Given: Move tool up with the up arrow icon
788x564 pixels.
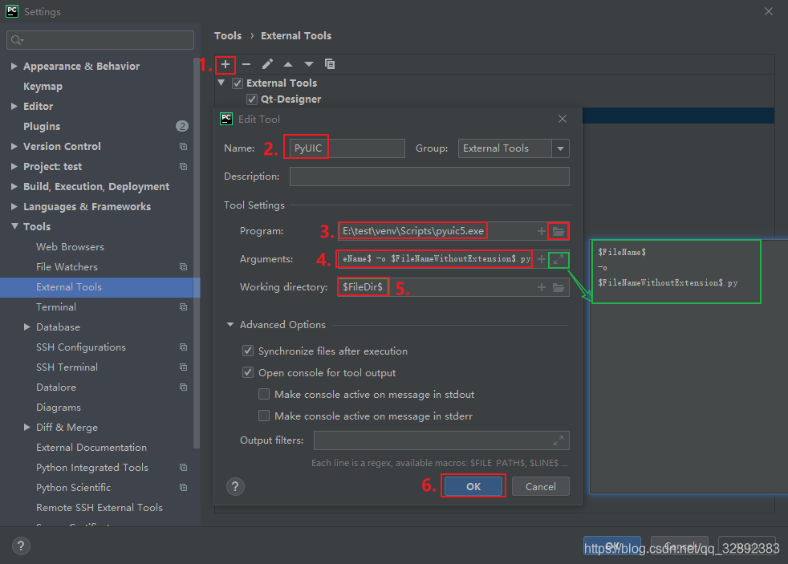Looking at the screenshot, I should pyautogui.click(x=288, y=64).
